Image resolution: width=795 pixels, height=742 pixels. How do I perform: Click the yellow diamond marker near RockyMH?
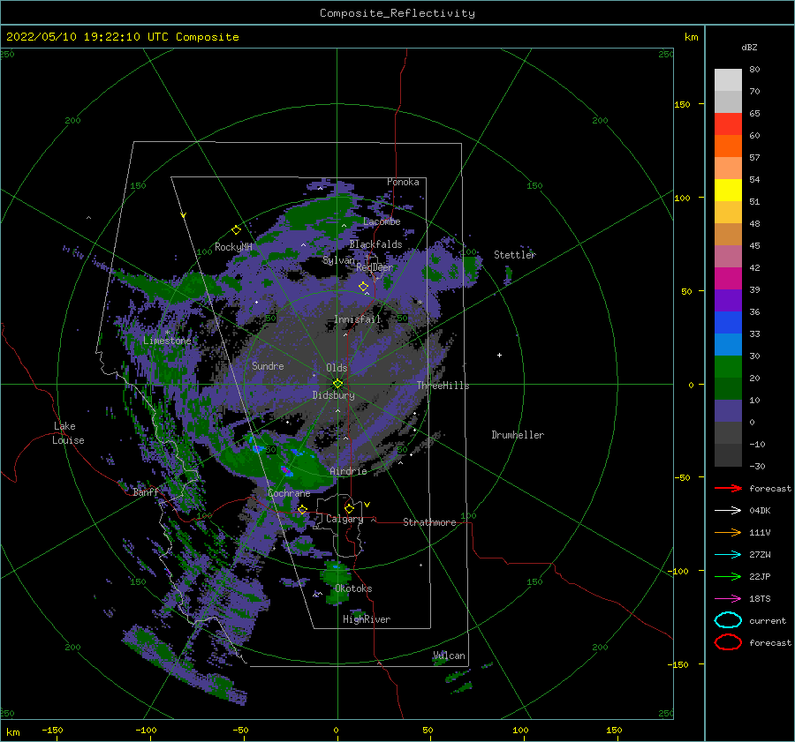click(x=236, y=230)
